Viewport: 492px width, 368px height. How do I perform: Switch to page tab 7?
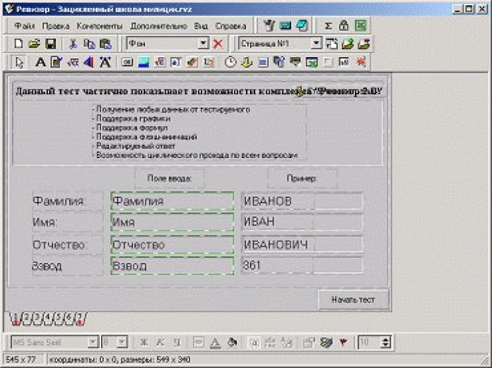pos(80,318)
